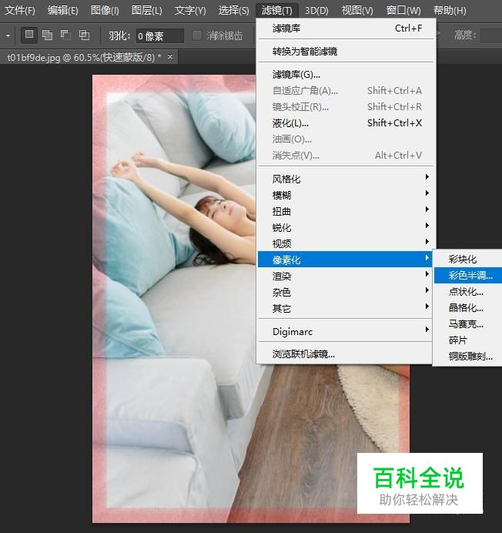Open the 窗口(W) menu
The width and height of the screenshot is (502, 533).
[403, 10]
